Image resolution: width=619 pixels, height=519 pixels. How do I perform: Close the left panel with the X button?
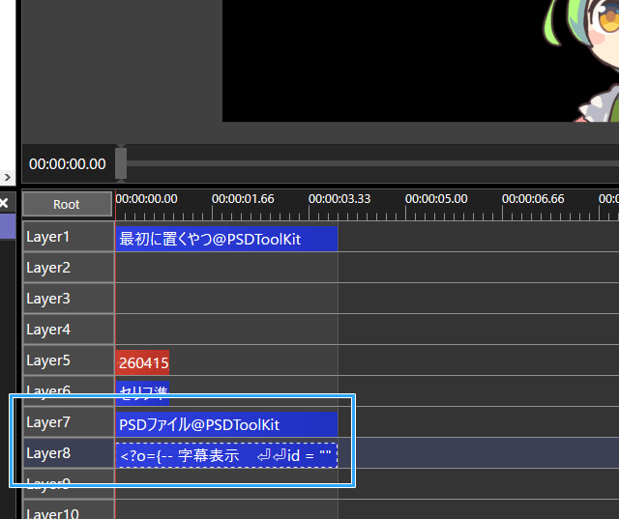click(x=4, y=203)
